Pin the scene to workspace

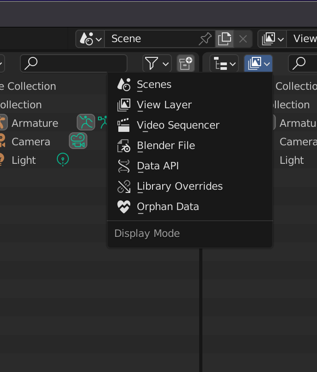pos(205,39)
